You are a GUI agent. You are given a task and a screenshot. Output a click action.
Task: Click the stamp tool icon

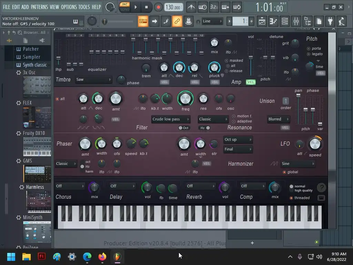(x=189, y=21)
